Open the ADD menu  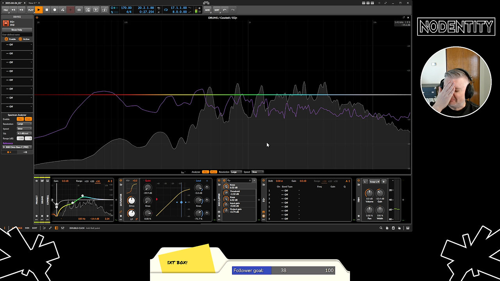click(207, 10)
